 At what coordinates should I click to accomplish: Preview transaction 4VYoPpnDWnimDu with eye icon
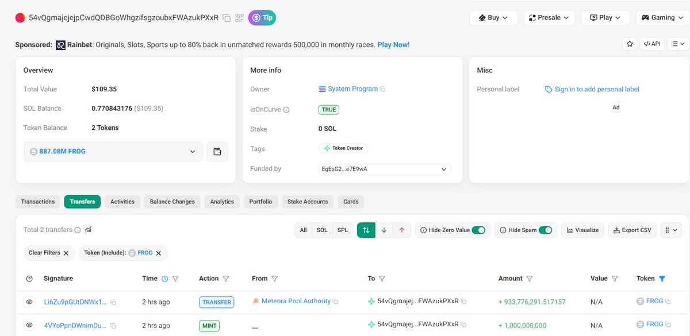pyautogui.click(x=29, y=325)
